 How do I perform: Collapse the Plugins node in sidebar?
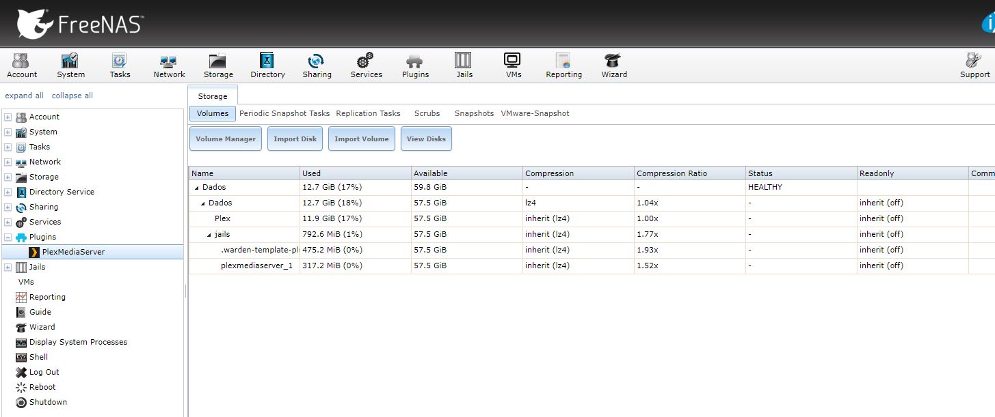pyautogui.click(x=8, y=237)
